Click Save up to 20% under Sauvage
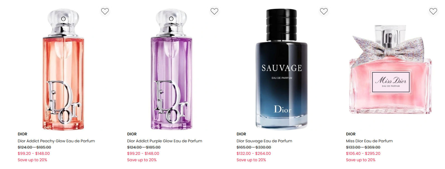445x169 pixels. [251, 160]
